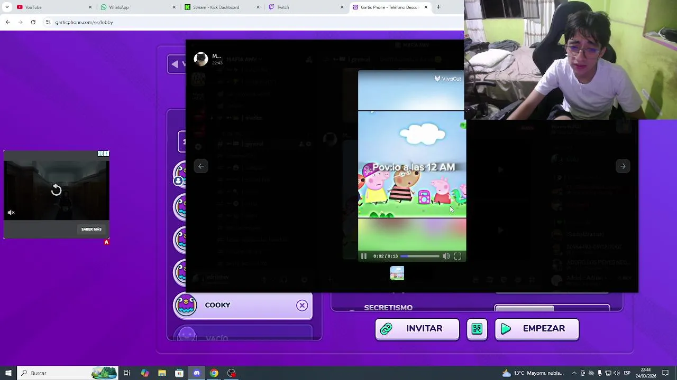Open the Copilot icon on the taskbar
677x380 pixels.
point(144,373)
